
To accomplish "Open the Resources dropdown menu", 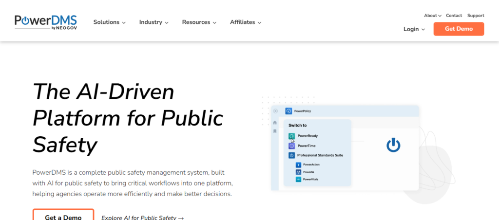I will (x=199, y=22).
